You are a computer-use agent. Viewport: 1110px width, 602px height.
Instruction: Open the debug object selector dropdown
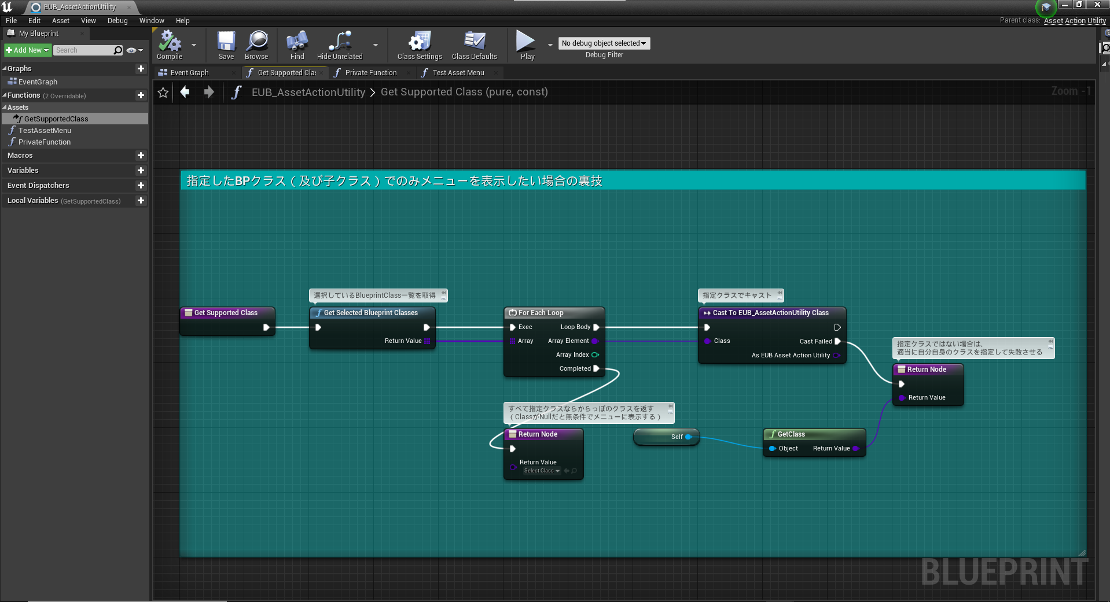[x=604, y=43]
